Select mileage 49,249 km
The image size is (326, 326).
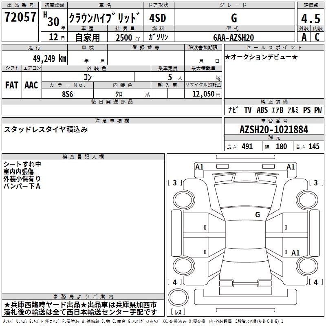coord(50,59)
